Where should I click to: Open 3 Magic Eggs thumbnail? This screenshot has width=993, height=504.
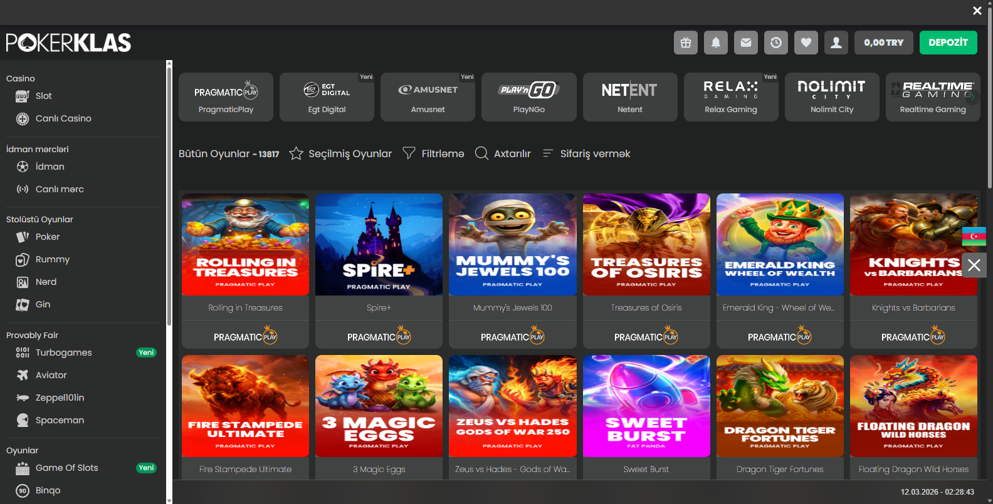[x=379, y=406]
